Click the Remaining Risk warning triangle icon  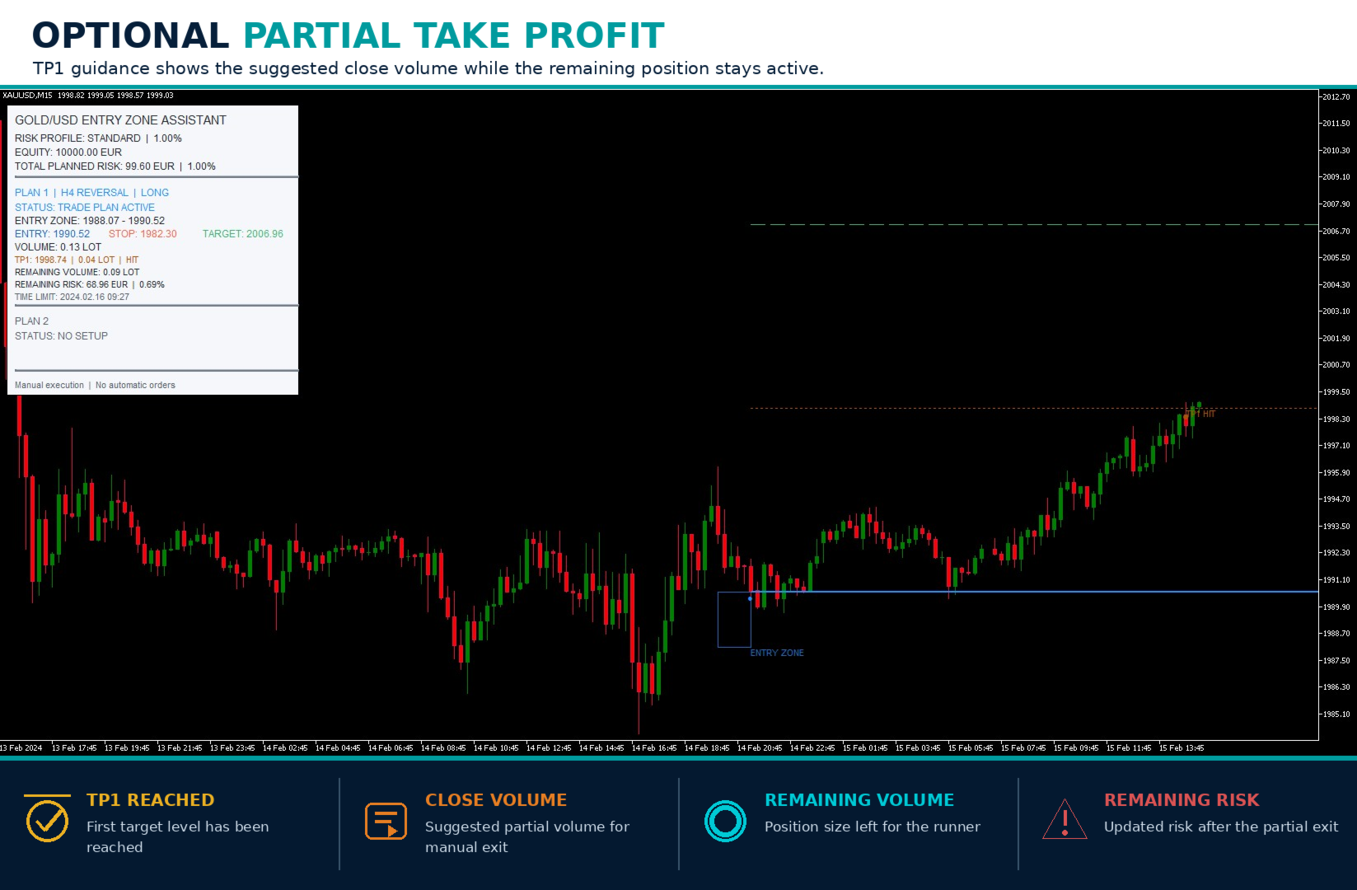[1065, 820]
